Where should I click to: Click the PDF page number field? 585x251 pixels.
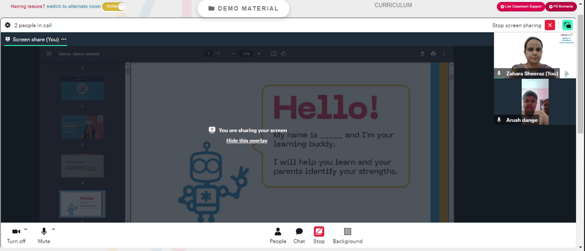209,54
